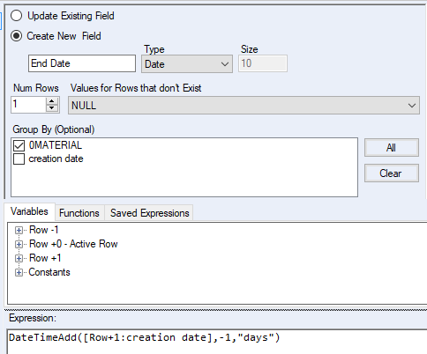This screenshot has width=427, height=354.
Task: Expand the Row +0 - Active Row node
Action: tap(19, 244)
